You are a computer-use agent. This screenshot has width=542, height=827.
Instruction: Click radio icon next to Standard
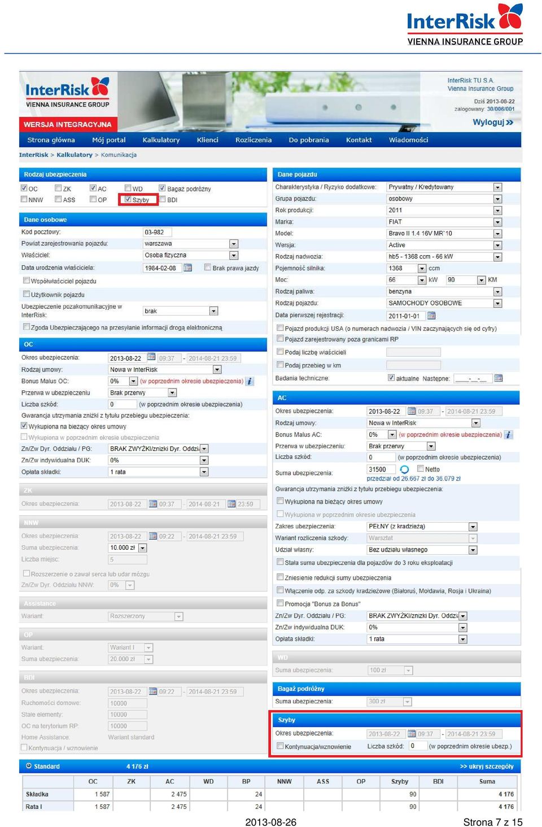(28, 766)
